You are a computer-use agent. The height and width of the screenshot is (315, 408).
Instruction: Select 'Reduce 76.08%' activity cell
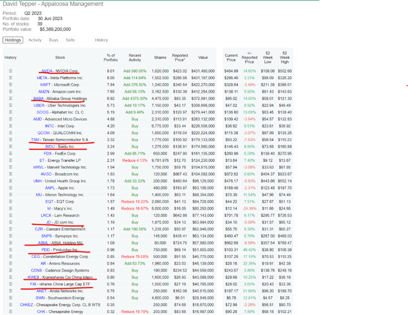[x=135, y=257]
